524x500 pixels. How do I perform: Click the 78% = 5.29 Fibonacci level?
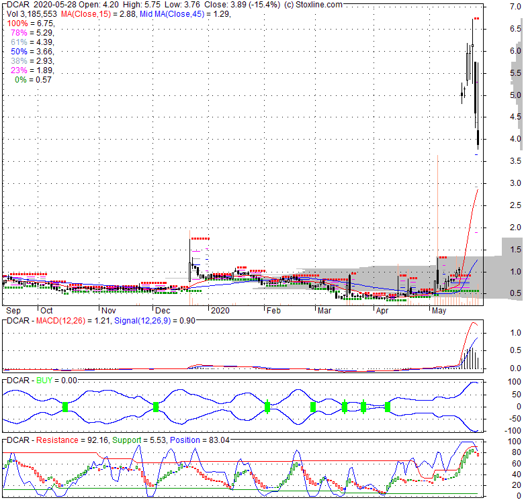coord(32,33)
